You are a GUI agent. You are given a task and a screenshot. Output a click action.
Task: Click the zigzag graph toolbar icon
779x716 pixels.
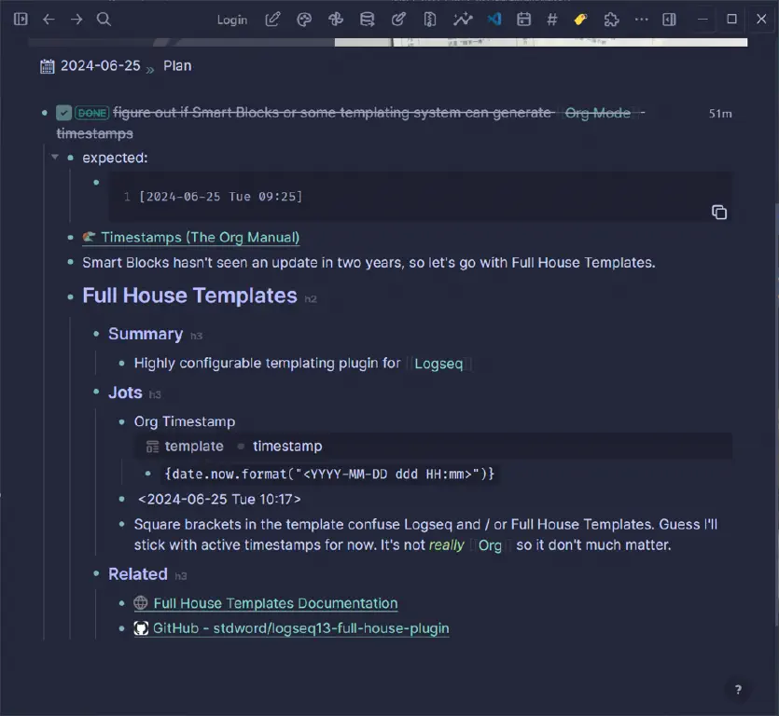(x=463, y=20)
